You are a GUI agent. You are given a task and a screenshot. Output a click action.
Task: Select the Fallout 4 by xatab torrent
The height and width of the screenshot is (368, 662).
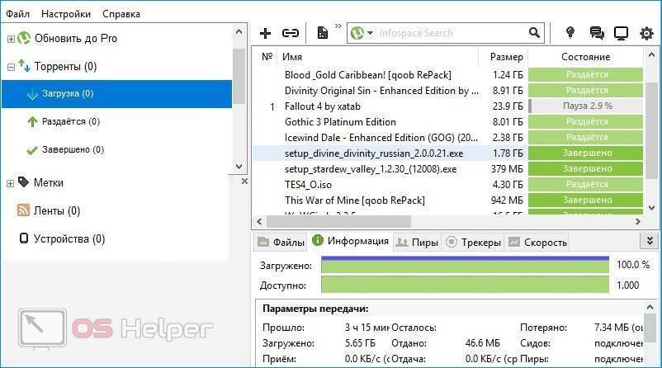click(323, 106)
